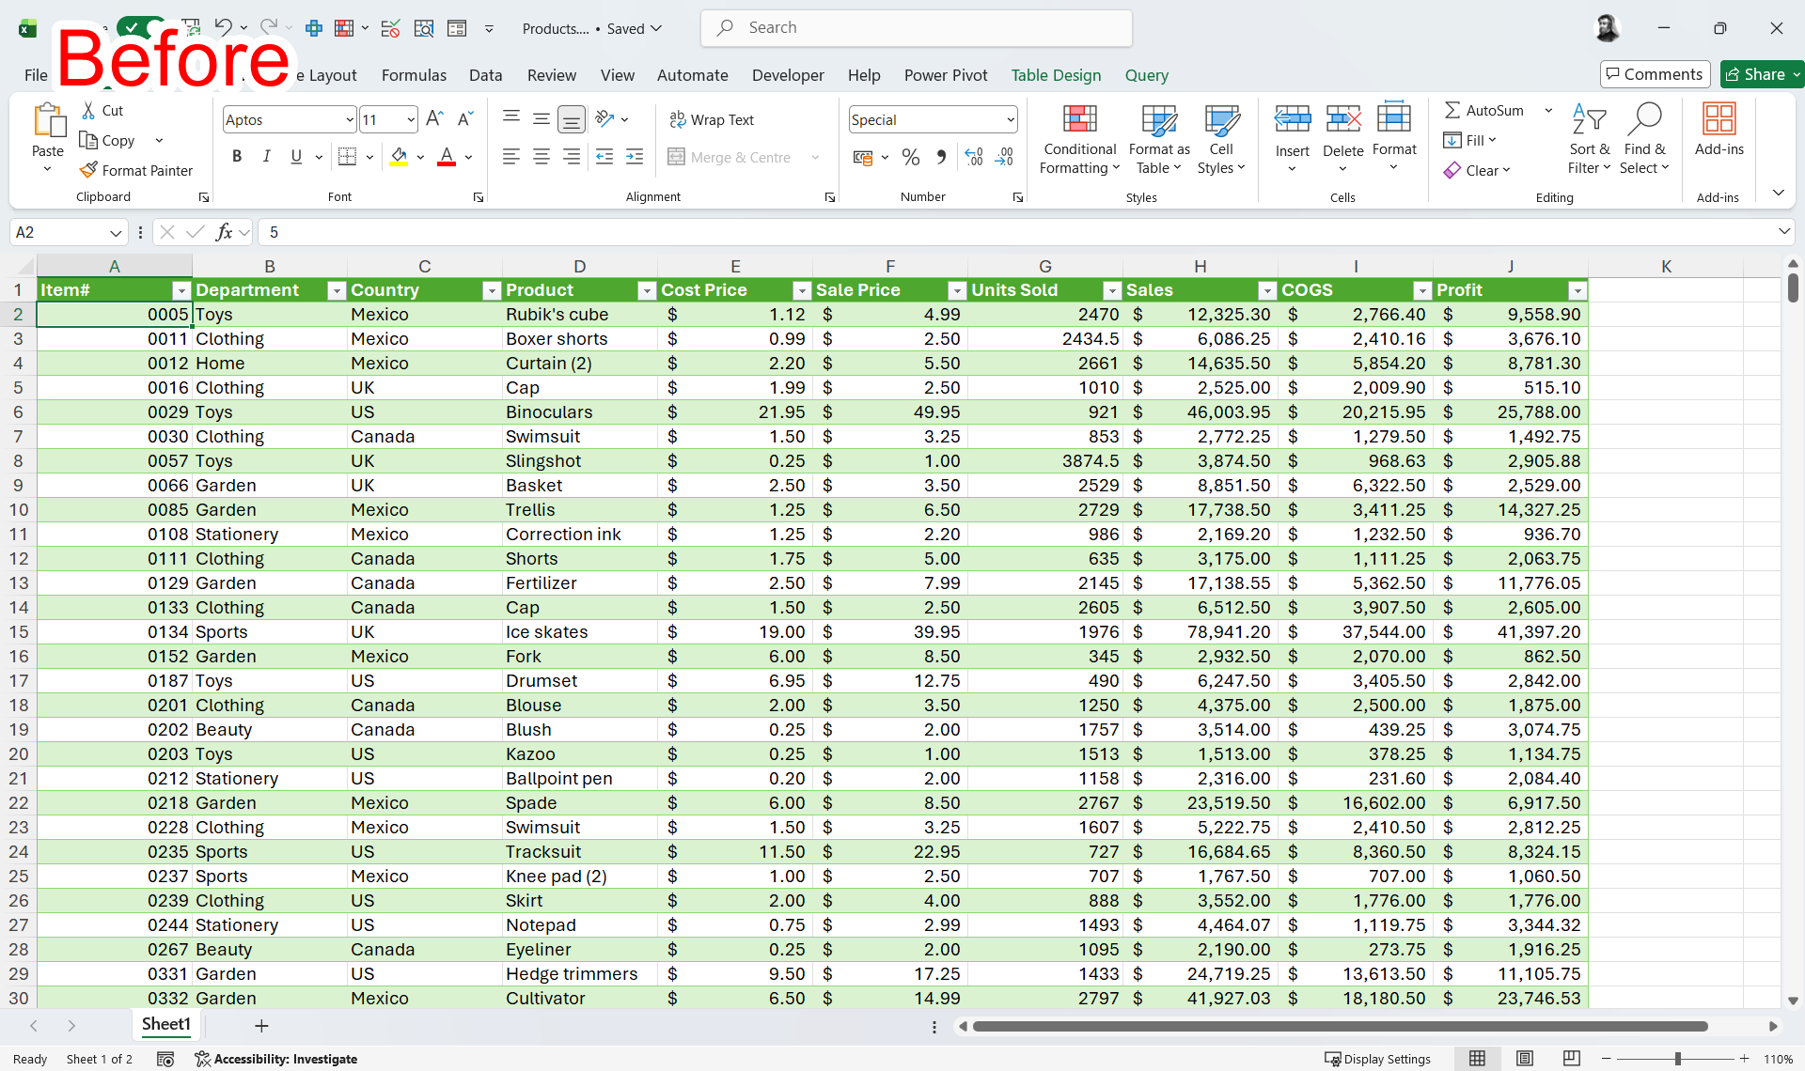Click the Orientation text angle icon
The width and height of the screenshot is (1805, 1071).
(604, 118)
